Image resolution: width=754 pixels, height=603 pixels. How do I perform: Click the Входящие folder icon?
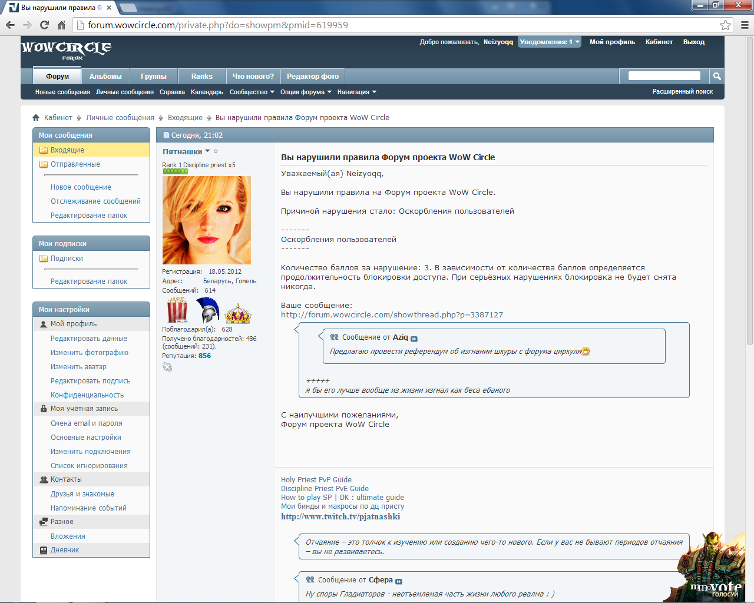[x=44, y=150]
